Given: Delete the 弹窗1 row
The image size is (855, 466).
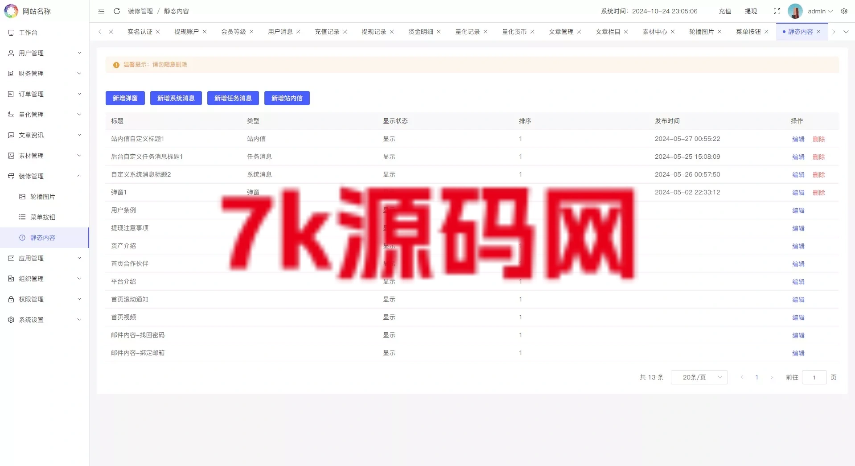Looking at the screenshot, I should coord(819,193).
